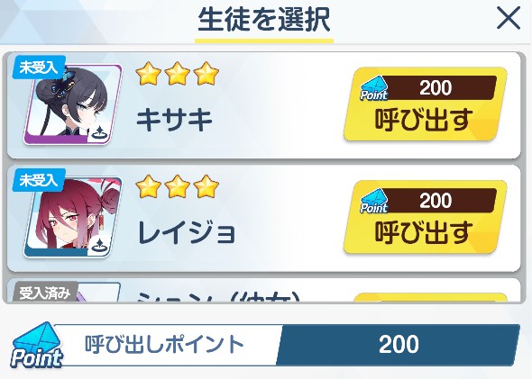532x379 pixels.
Task: Click Kisaki's 呼び出す 200 point button
Action: (425, 104)
